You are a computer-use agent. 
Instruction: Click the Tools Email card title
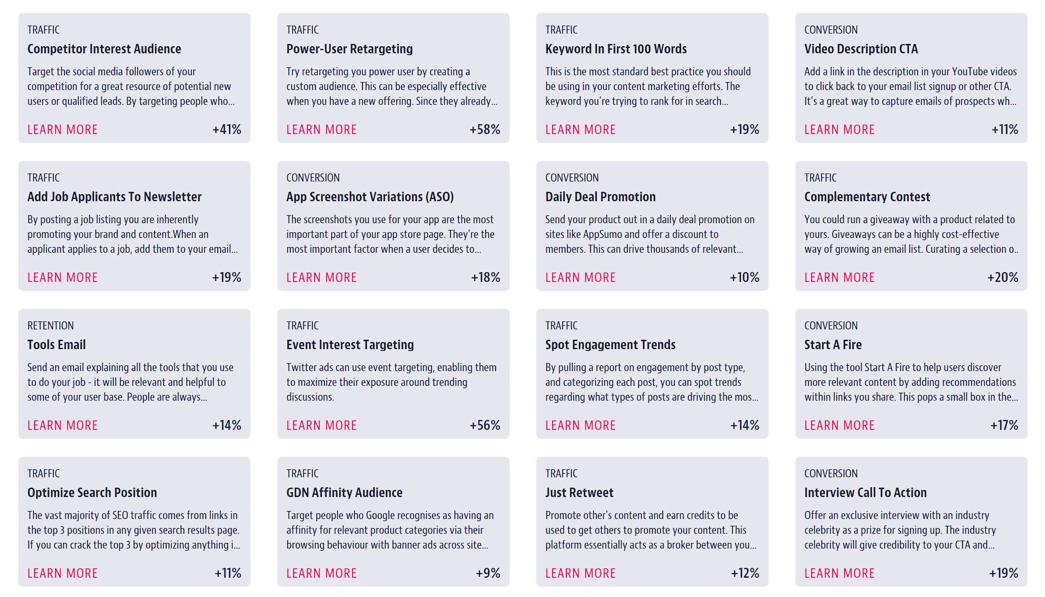click(56, 345)
